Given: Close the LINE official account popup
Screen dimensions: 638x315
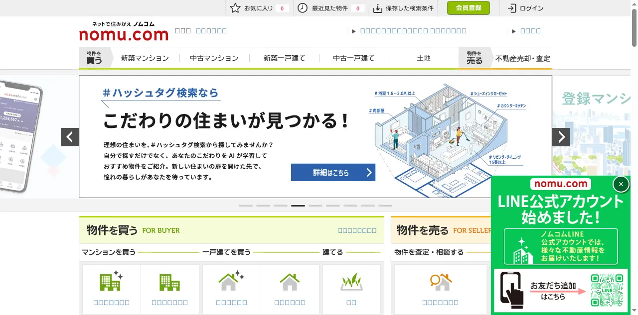Looking at the screenshot, I should (x=621, y=184).
